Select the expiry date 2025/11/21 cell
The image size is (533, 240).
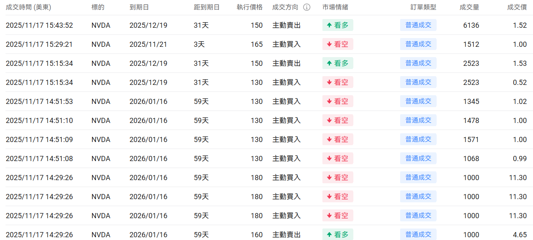point(148,44)
